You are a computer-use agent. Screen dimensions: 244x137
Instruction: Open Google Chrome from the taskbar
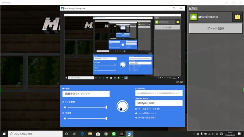coord(106,134)
